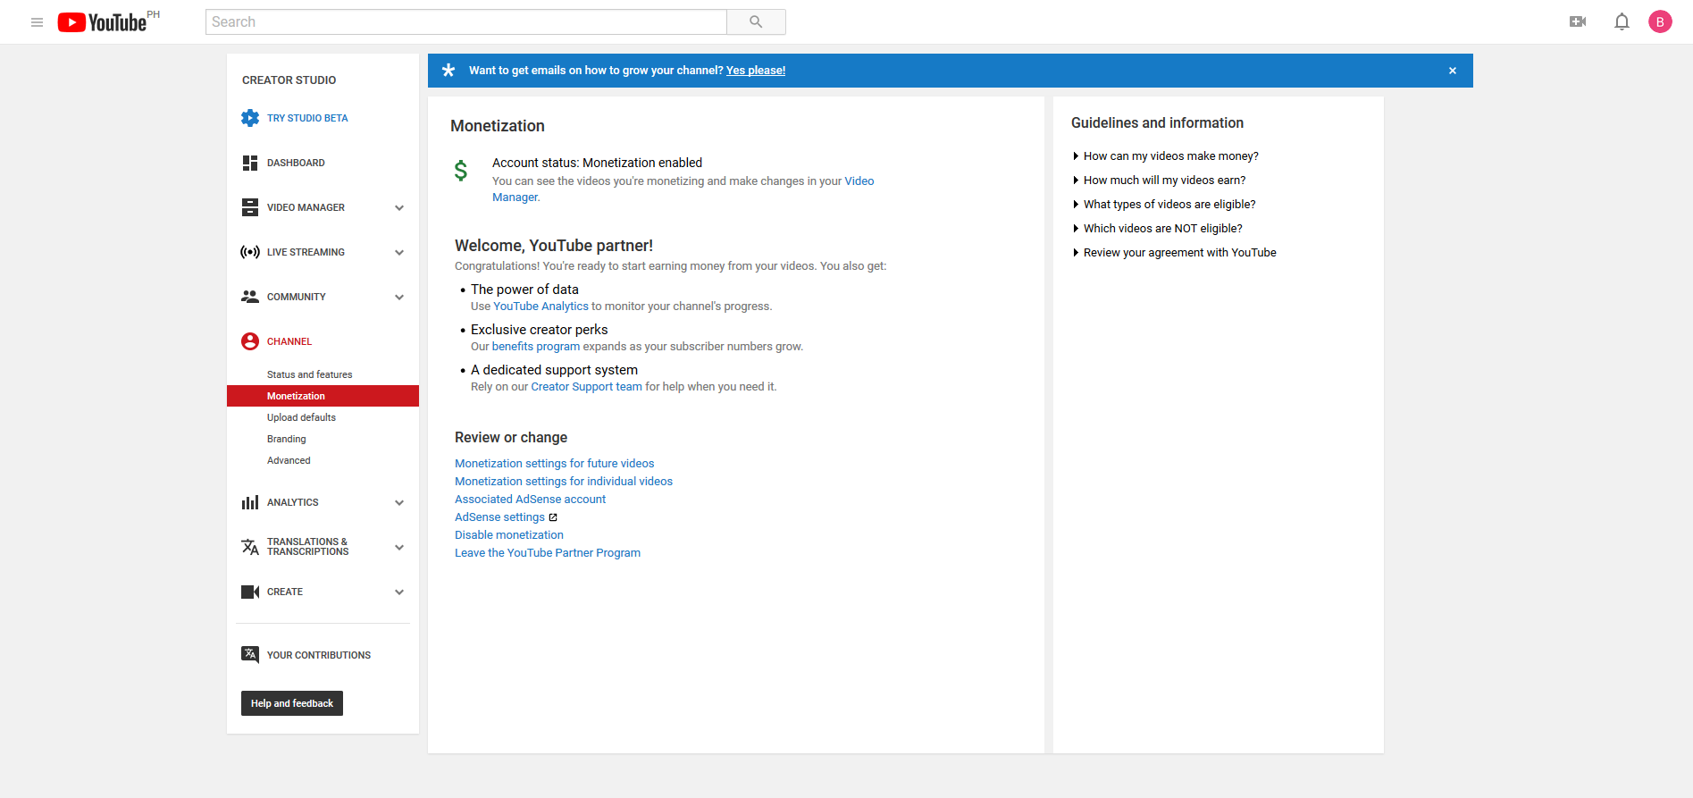Expand 'How can my videos make money?'

tap(1166, 156)
